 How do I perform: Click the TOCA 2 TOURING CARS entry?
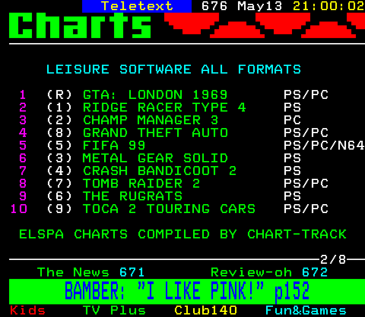tap(169, 209)
